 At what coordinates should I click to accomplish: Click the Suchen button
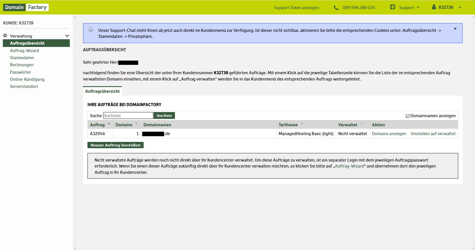[x=164, y=115]
